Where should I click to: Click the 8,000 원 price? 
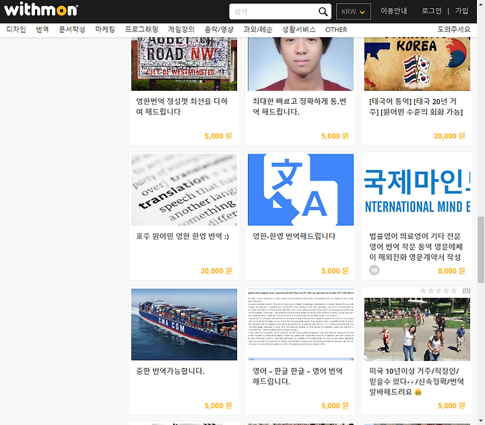[451, 271]
